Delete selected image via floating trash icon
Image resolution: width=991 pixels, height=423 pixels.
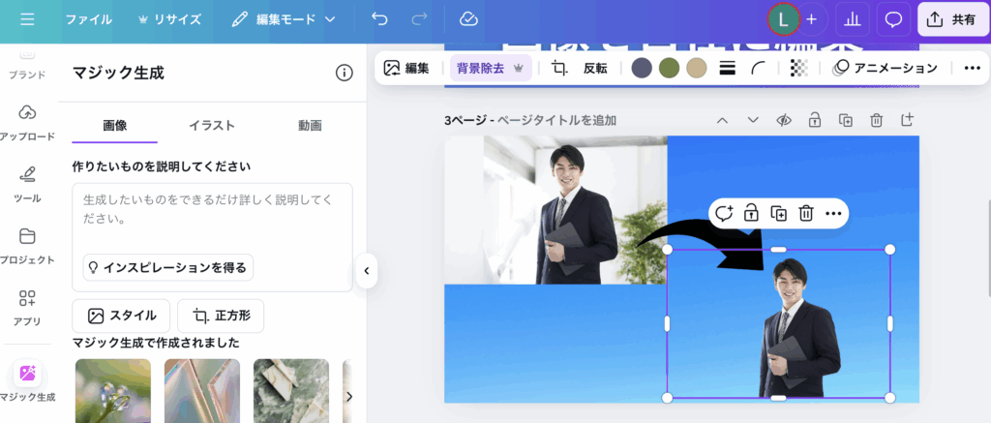pyautogui.click(x=805, y=213)
